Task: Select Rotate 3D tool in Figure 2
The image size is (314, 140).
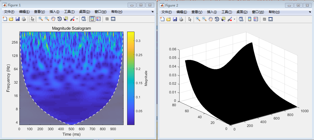Action: (217, 19)
